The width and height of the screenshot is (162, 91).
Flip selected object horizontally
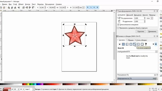tap(15, 8)
